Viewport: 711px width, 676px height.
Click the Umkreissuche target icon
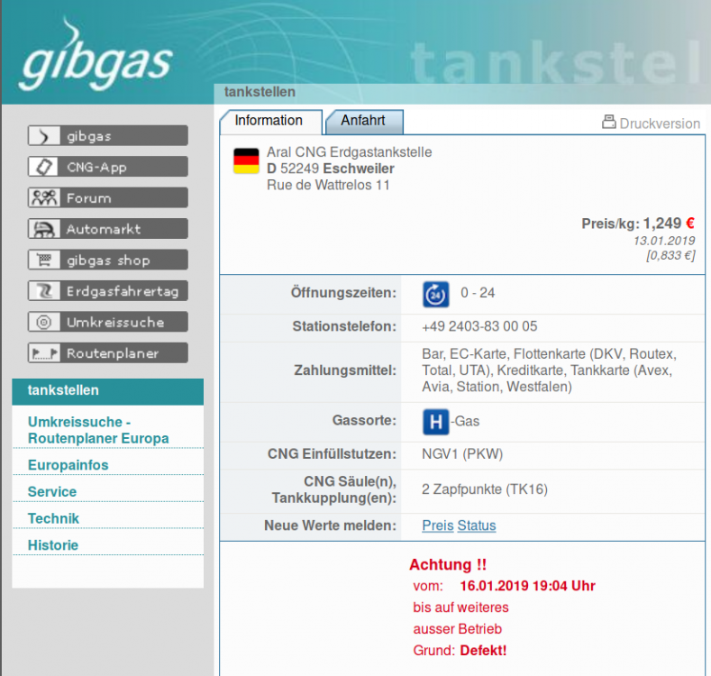(x=44, y=322)
